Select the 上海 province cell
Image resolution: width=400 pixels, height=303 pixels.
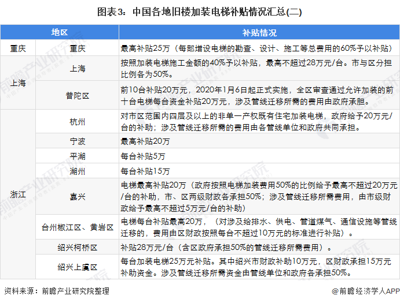coord(18,83)
